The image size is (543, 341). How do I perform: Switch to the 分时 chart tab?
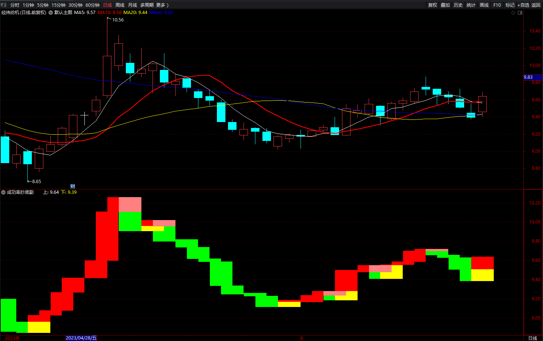click(15, 5)
